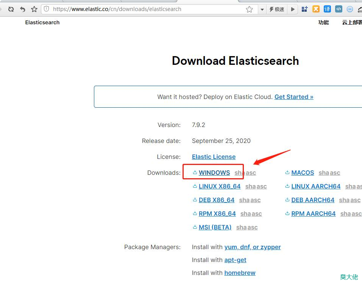Image resolution: width=362 pixels, height=284 pixels.
Task: Bookmark this page with the address bar star
Action: click(x=249, y=9)
